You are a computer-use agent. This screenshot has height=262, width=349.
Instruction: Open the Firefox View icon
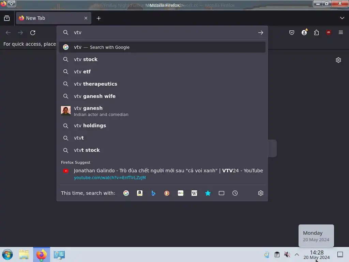[7, 18]
